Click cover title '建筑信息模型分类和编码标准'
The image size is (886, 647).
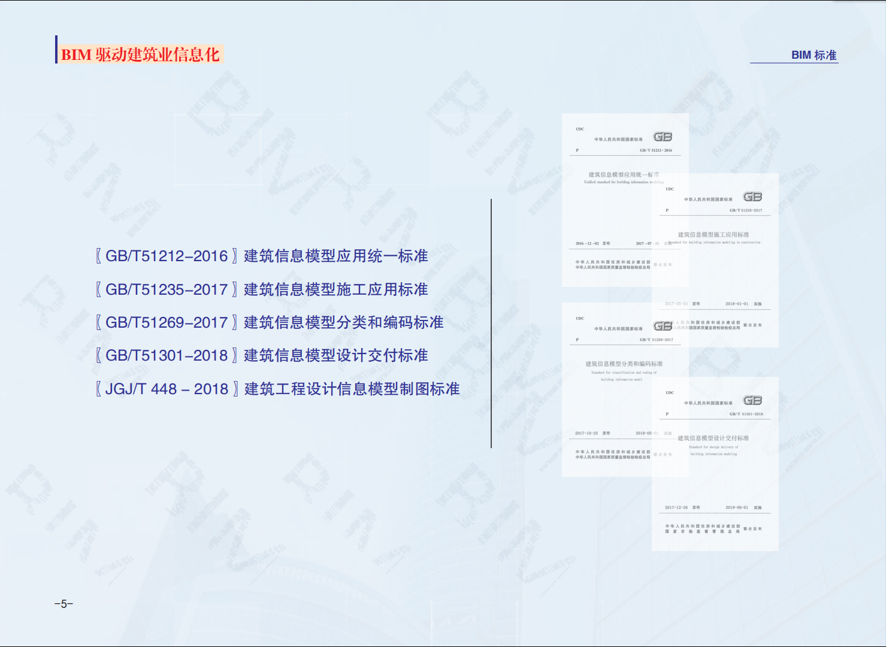(x=624, y=364)
